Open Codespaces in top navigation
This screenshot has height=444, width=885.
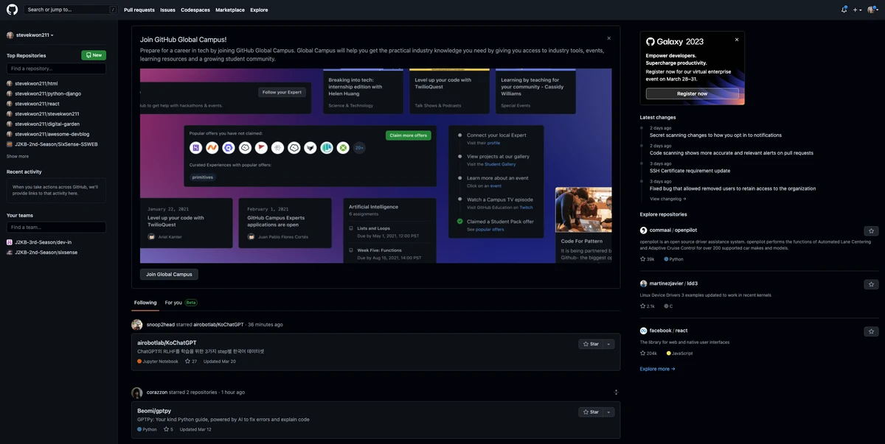point(195,10)
